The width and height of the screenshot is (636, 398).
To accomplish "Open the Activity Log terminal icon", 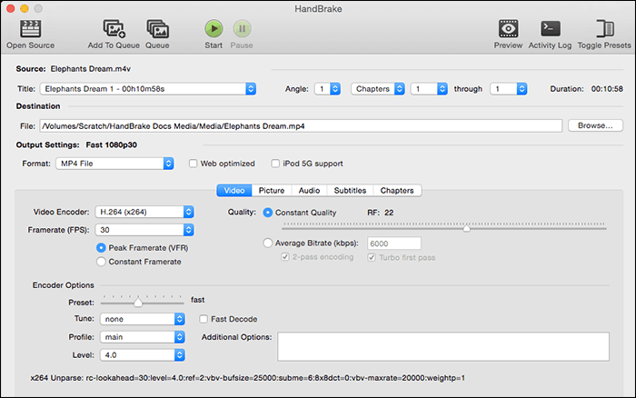I will pos(551,28).
